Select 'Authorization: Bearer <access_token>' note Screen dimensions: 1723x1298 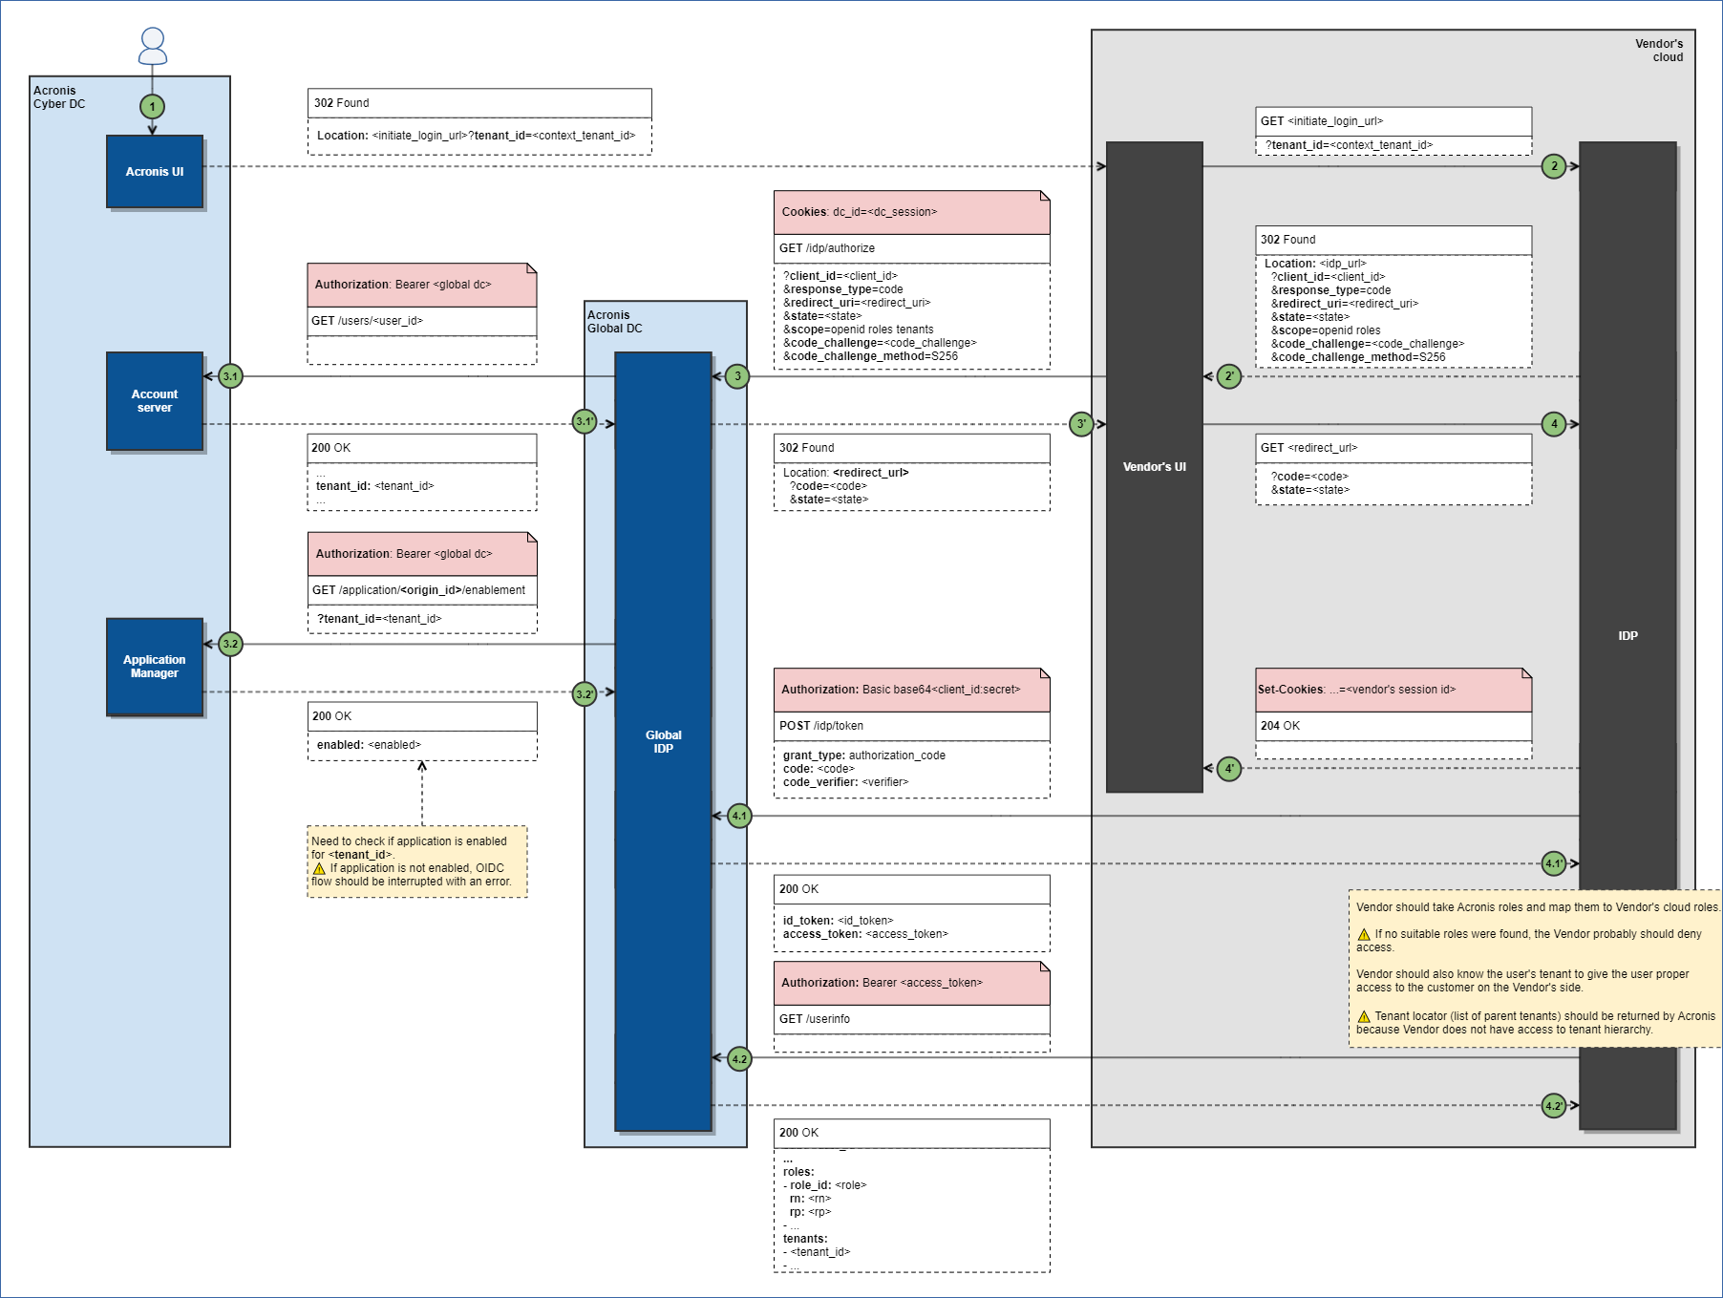[x=912, y=983]
